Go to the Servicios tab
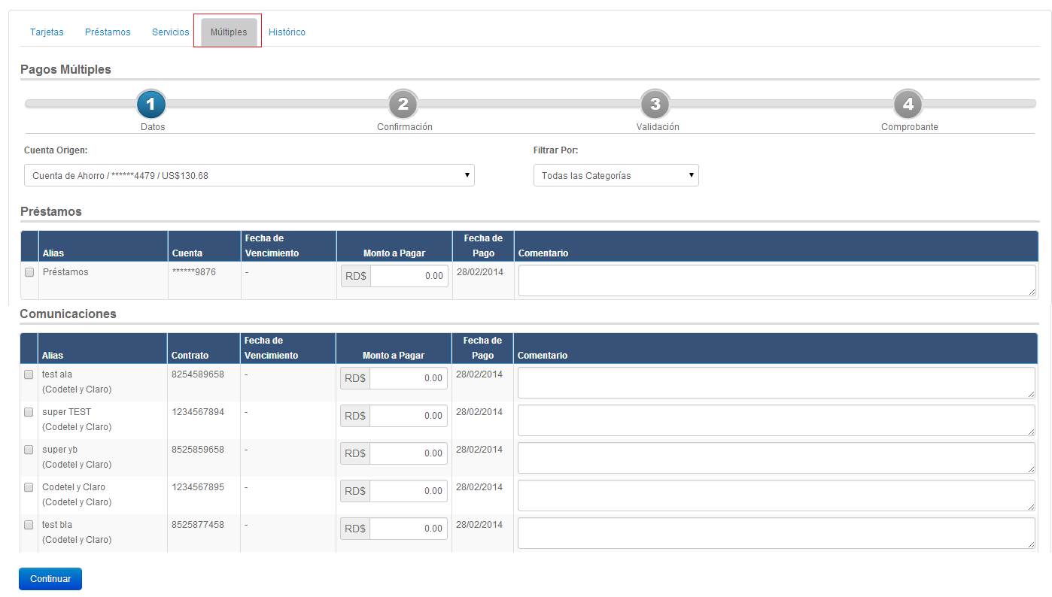1052x597 pixels. click(171, 32)
